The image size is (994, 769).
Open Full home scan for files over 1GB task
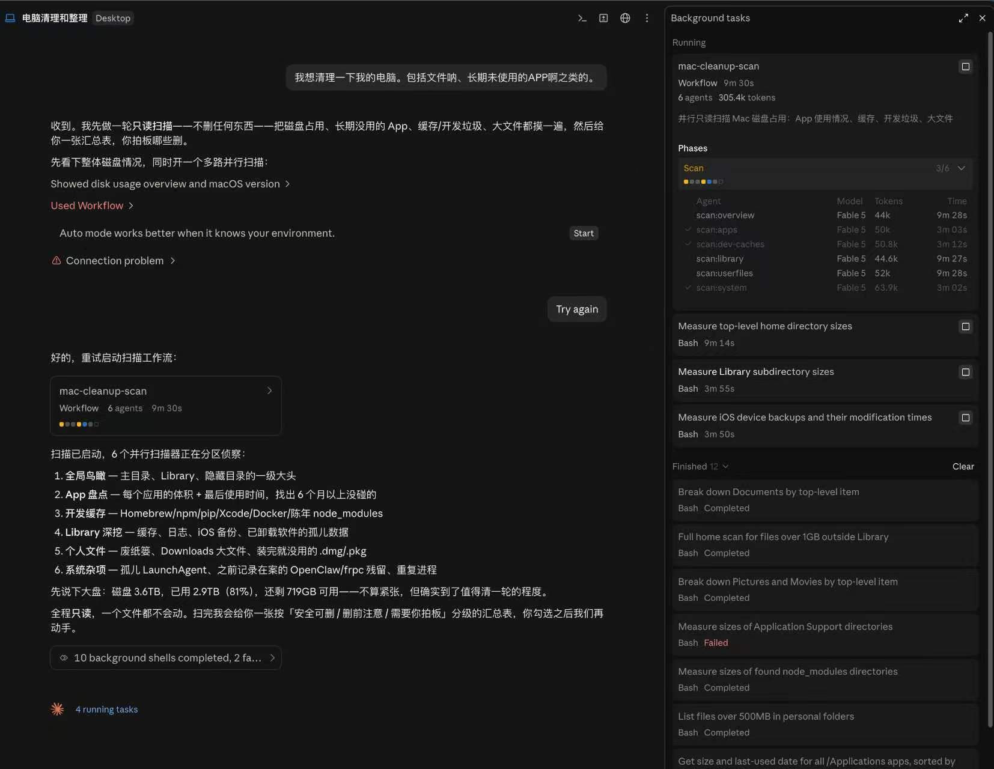tap(826, 545)
